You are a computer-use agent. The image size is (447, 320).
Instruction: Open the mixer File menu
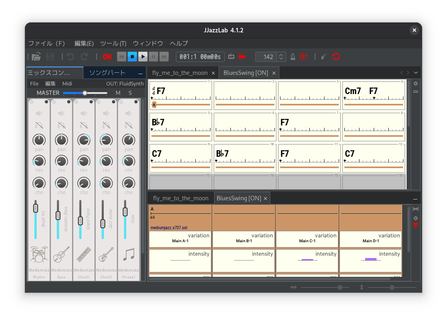[x=34, y=83]
